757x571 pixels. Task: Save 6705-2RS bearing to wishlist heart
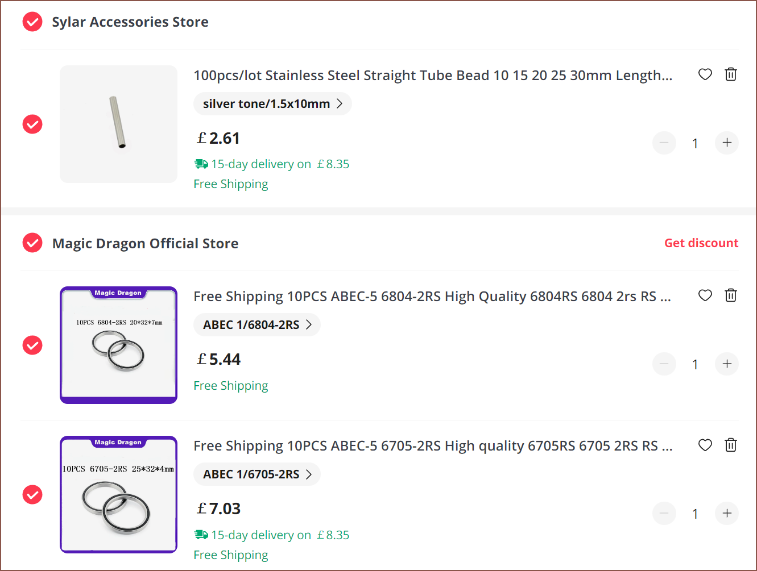(705, 445)
